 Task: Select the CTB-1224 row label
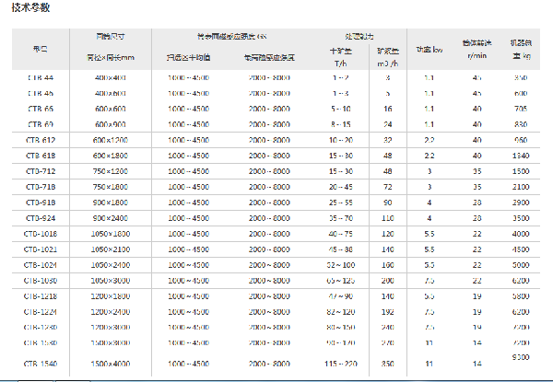pos(41,312)
